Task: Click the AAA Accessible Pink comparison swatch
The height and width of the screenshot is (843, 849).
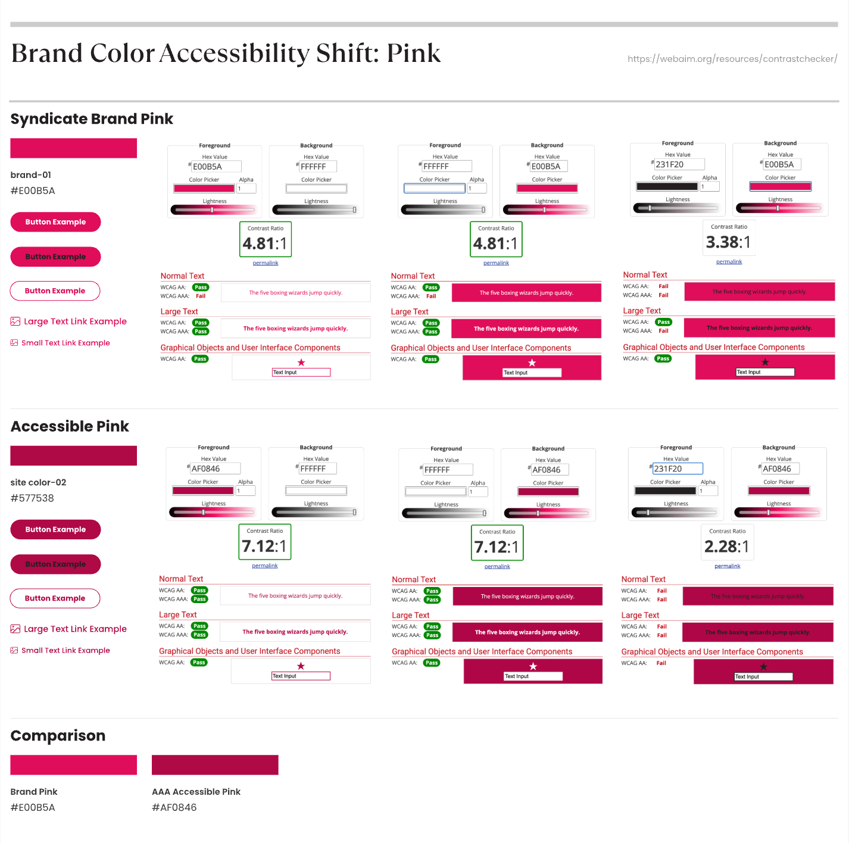Action: coord(215,765)
